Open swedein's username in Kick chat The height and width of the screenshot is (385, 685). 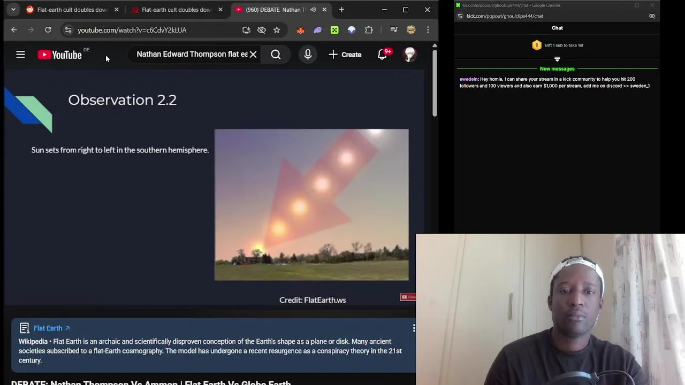coord(468,79)
